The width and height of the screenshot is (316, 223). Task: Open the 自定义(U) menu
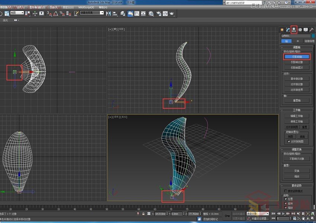pyautogui.click(x=68, y=7)
